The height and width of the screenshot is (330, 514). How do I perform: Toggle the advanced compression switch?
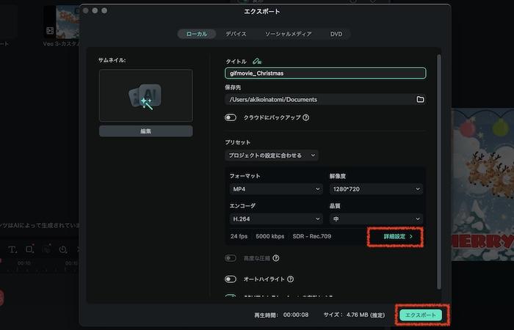coord(231,258)
